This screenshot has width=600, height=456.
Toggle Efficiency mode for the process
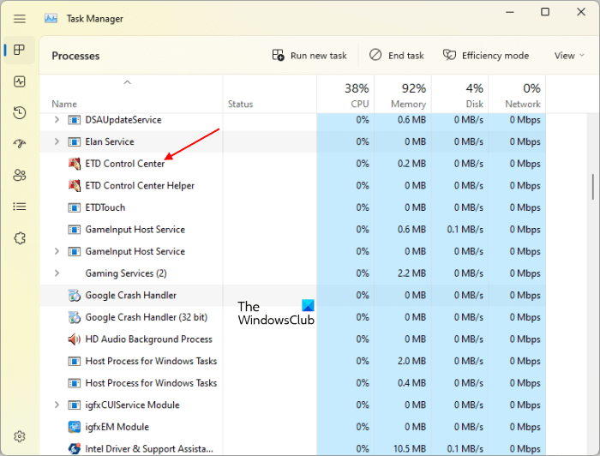click(486, 56)
